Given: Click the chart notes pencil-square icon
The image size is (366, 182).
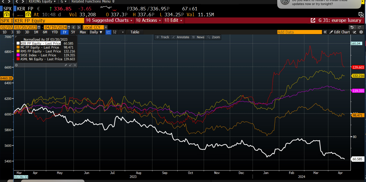Looking at the screenshot, I should (354, 32).
